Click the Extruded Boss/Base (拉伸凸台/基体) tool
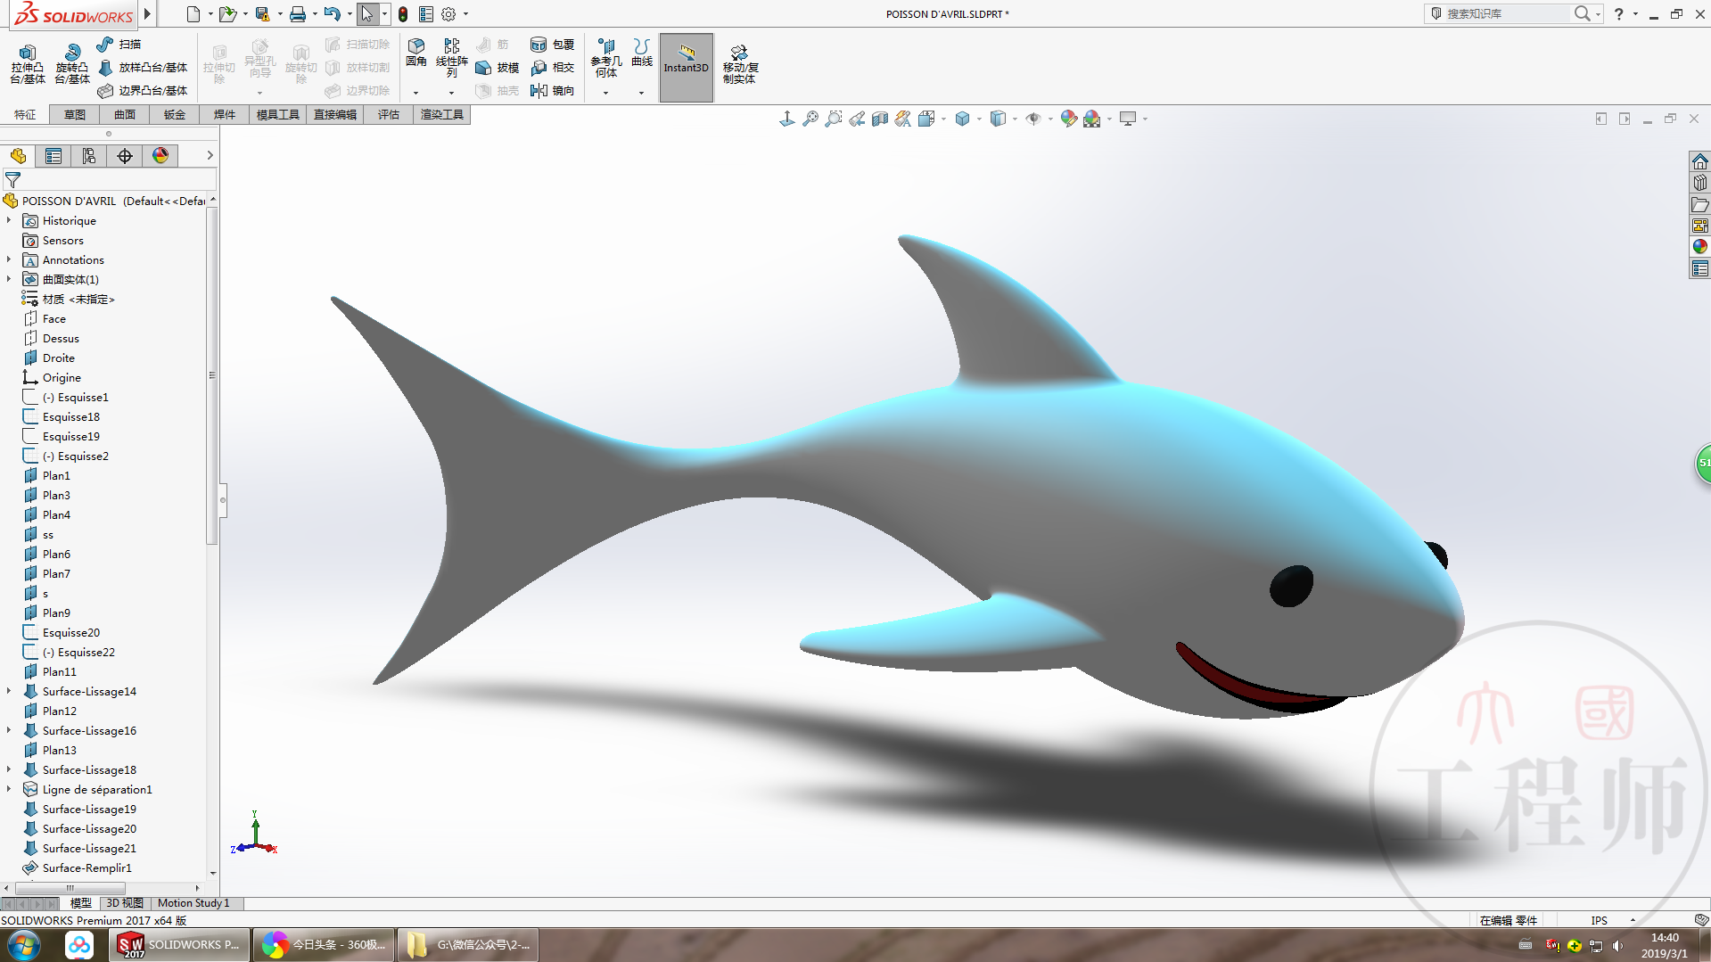Image resolution: width=1711 pixels, height=962 pixels. point(28,62)
